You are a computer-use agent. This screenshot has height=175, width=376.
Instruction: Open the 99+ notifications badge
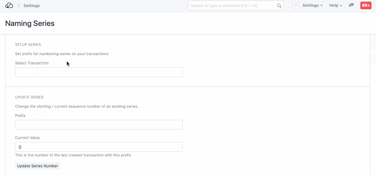pyautogui.click(x=366, y=5)
